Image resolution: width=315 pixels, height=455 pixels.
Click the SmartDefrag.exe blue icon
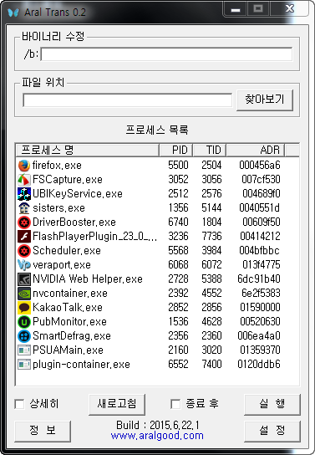coord(24,336)
